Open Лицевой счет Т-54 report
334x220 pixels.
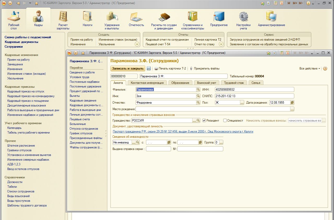click(x=158, y=44)
